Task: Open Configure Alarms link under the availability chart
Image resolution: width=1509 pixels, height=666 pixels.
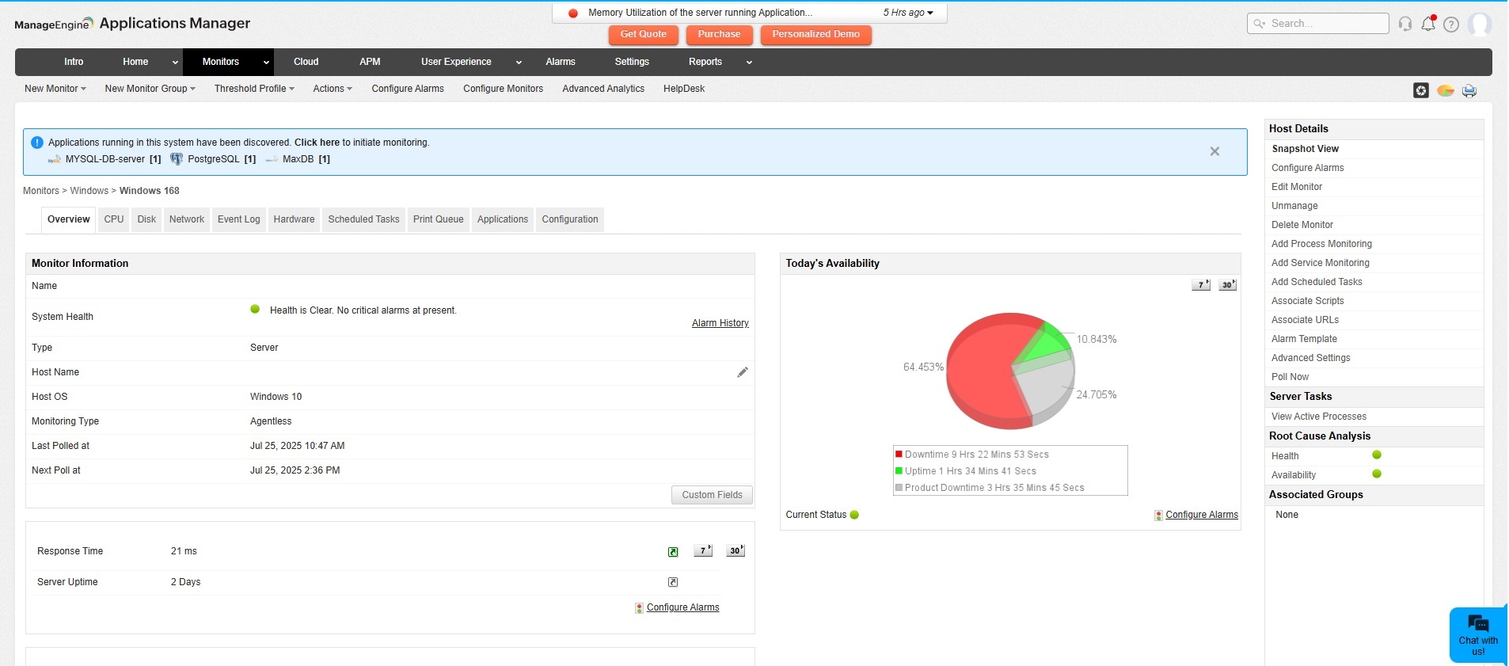Action: (1202, 515)
